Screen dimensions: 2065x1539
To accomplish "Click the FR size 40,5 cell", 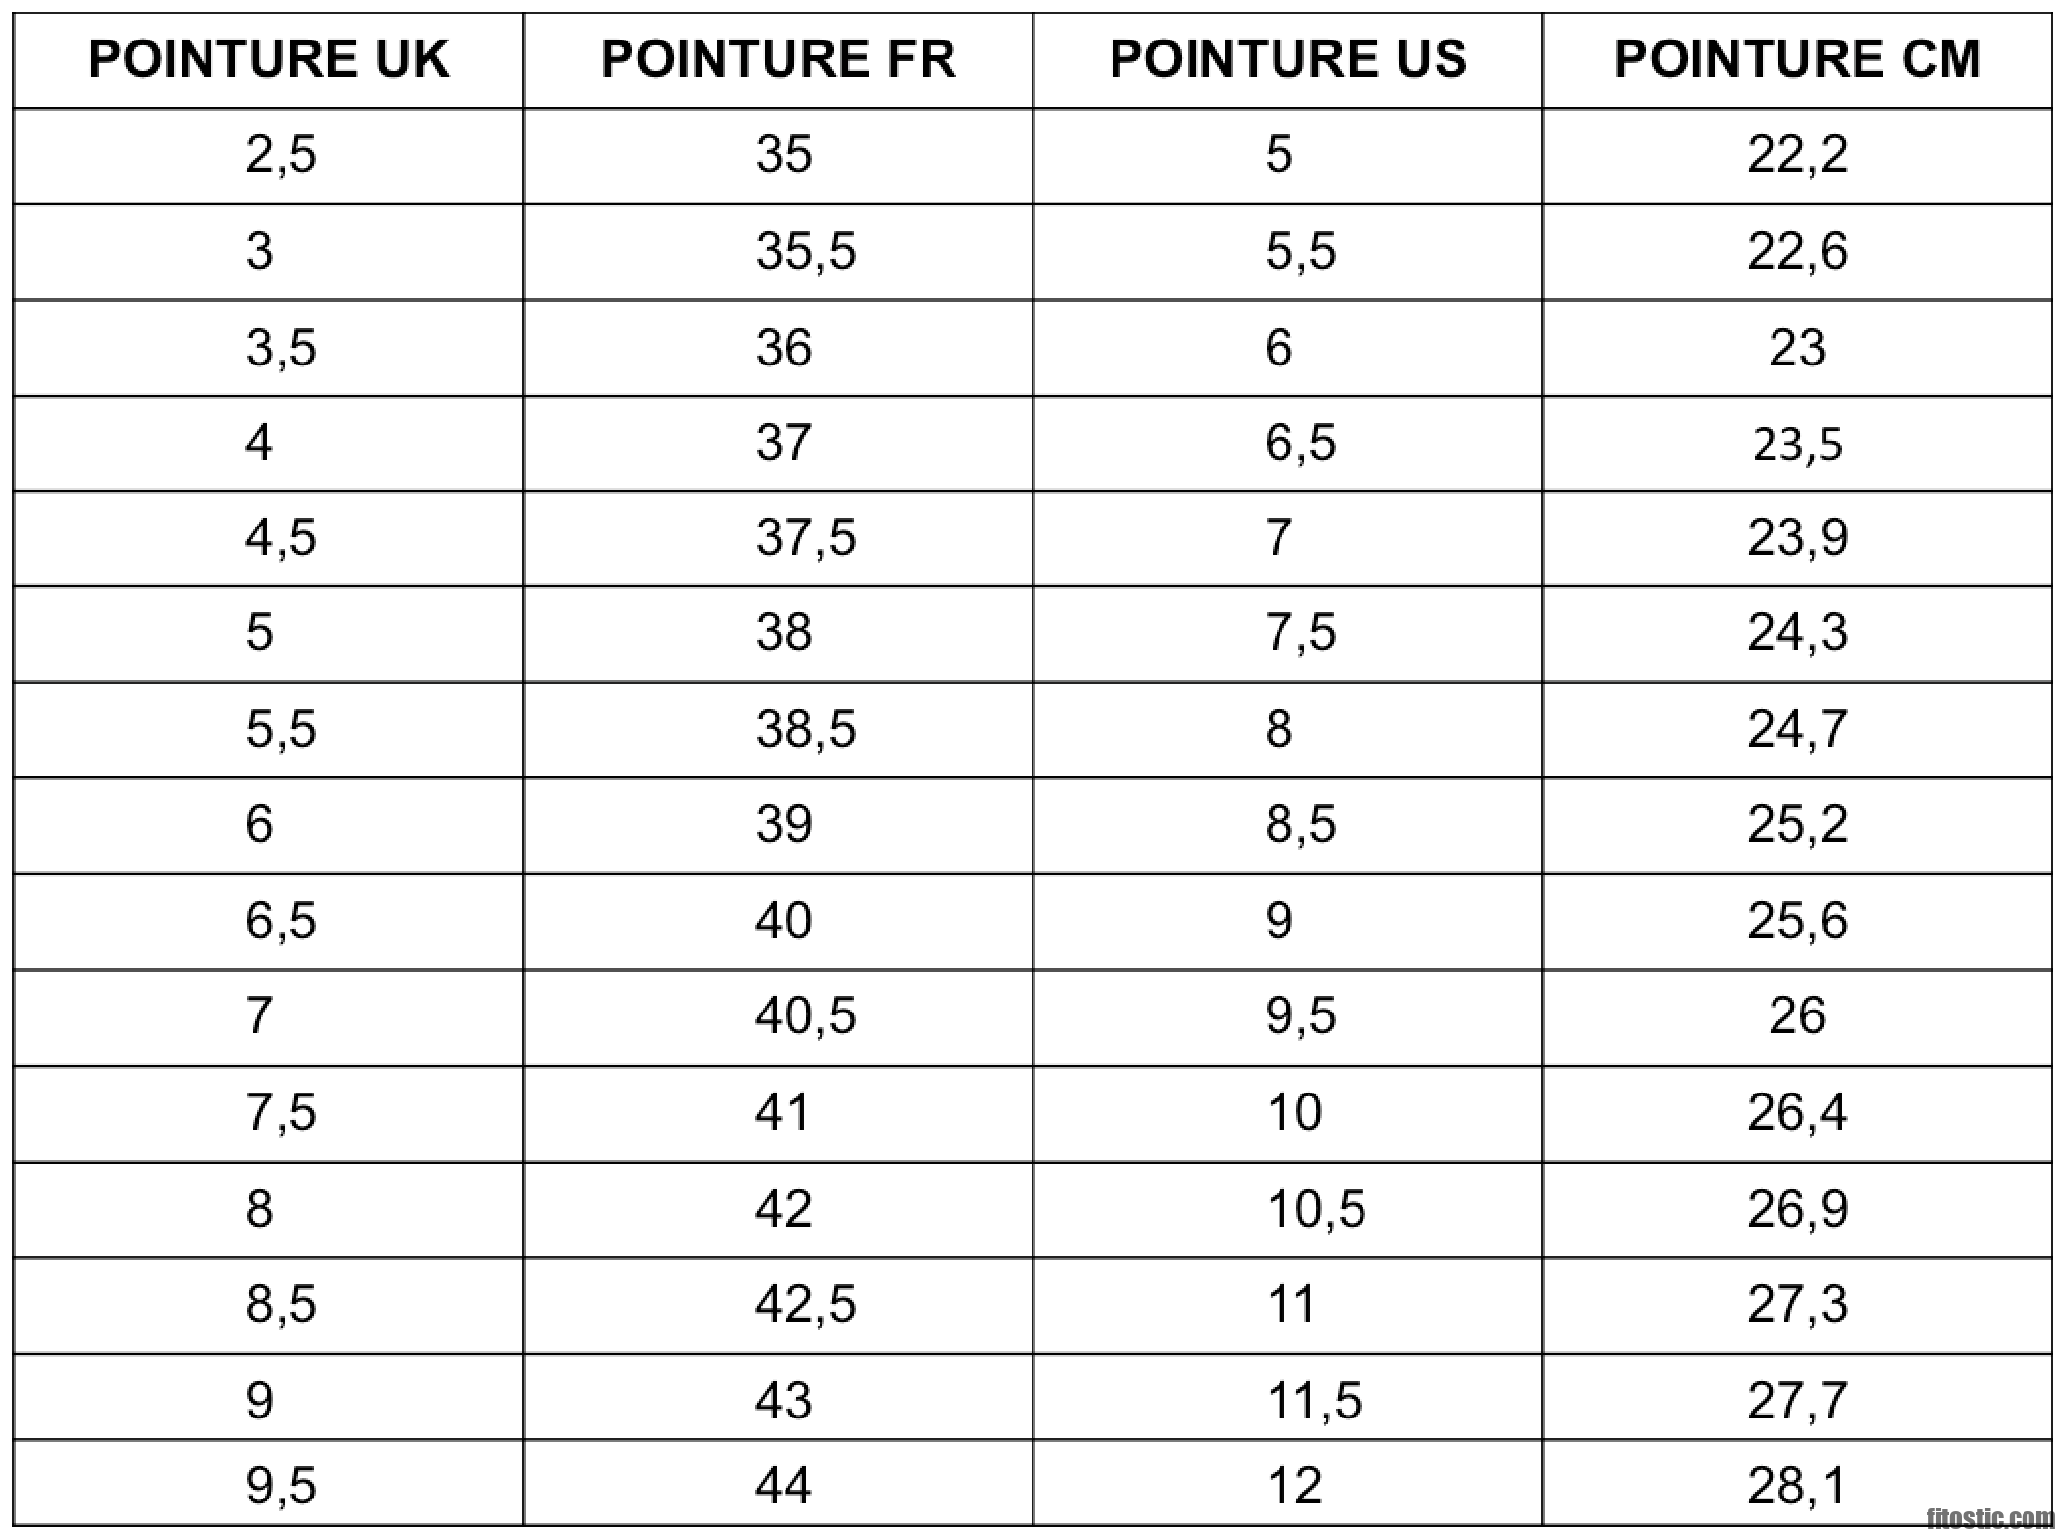I will [x=805, y=1016].
